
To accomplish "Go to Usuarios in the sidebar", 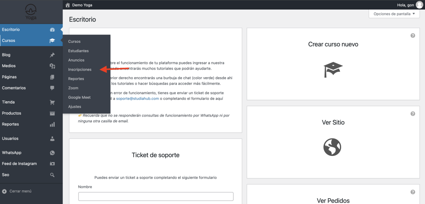I will point(10,138).
